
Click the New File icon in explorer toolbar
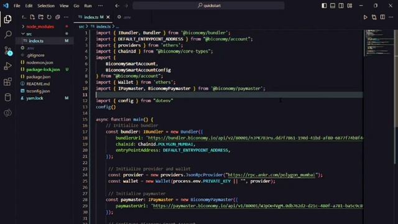click(x=32, y=17)
